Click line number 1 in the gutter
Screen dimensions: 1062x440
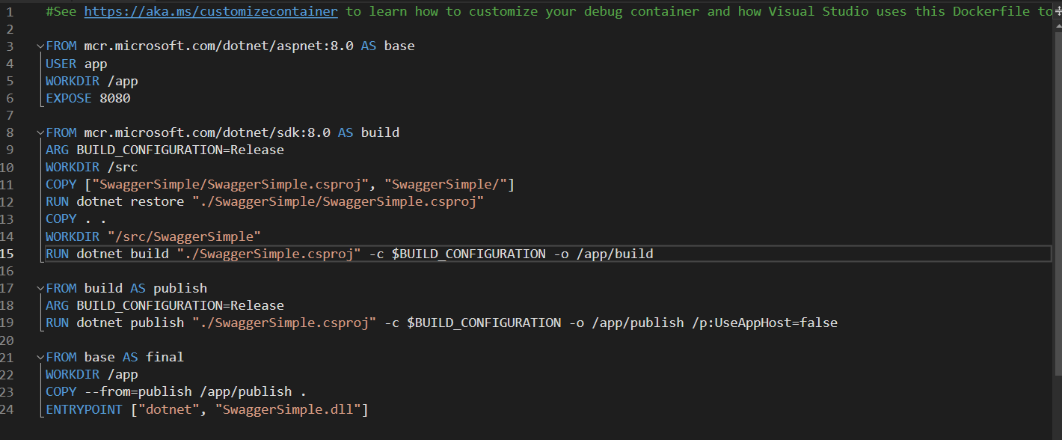tap(10, 12)
